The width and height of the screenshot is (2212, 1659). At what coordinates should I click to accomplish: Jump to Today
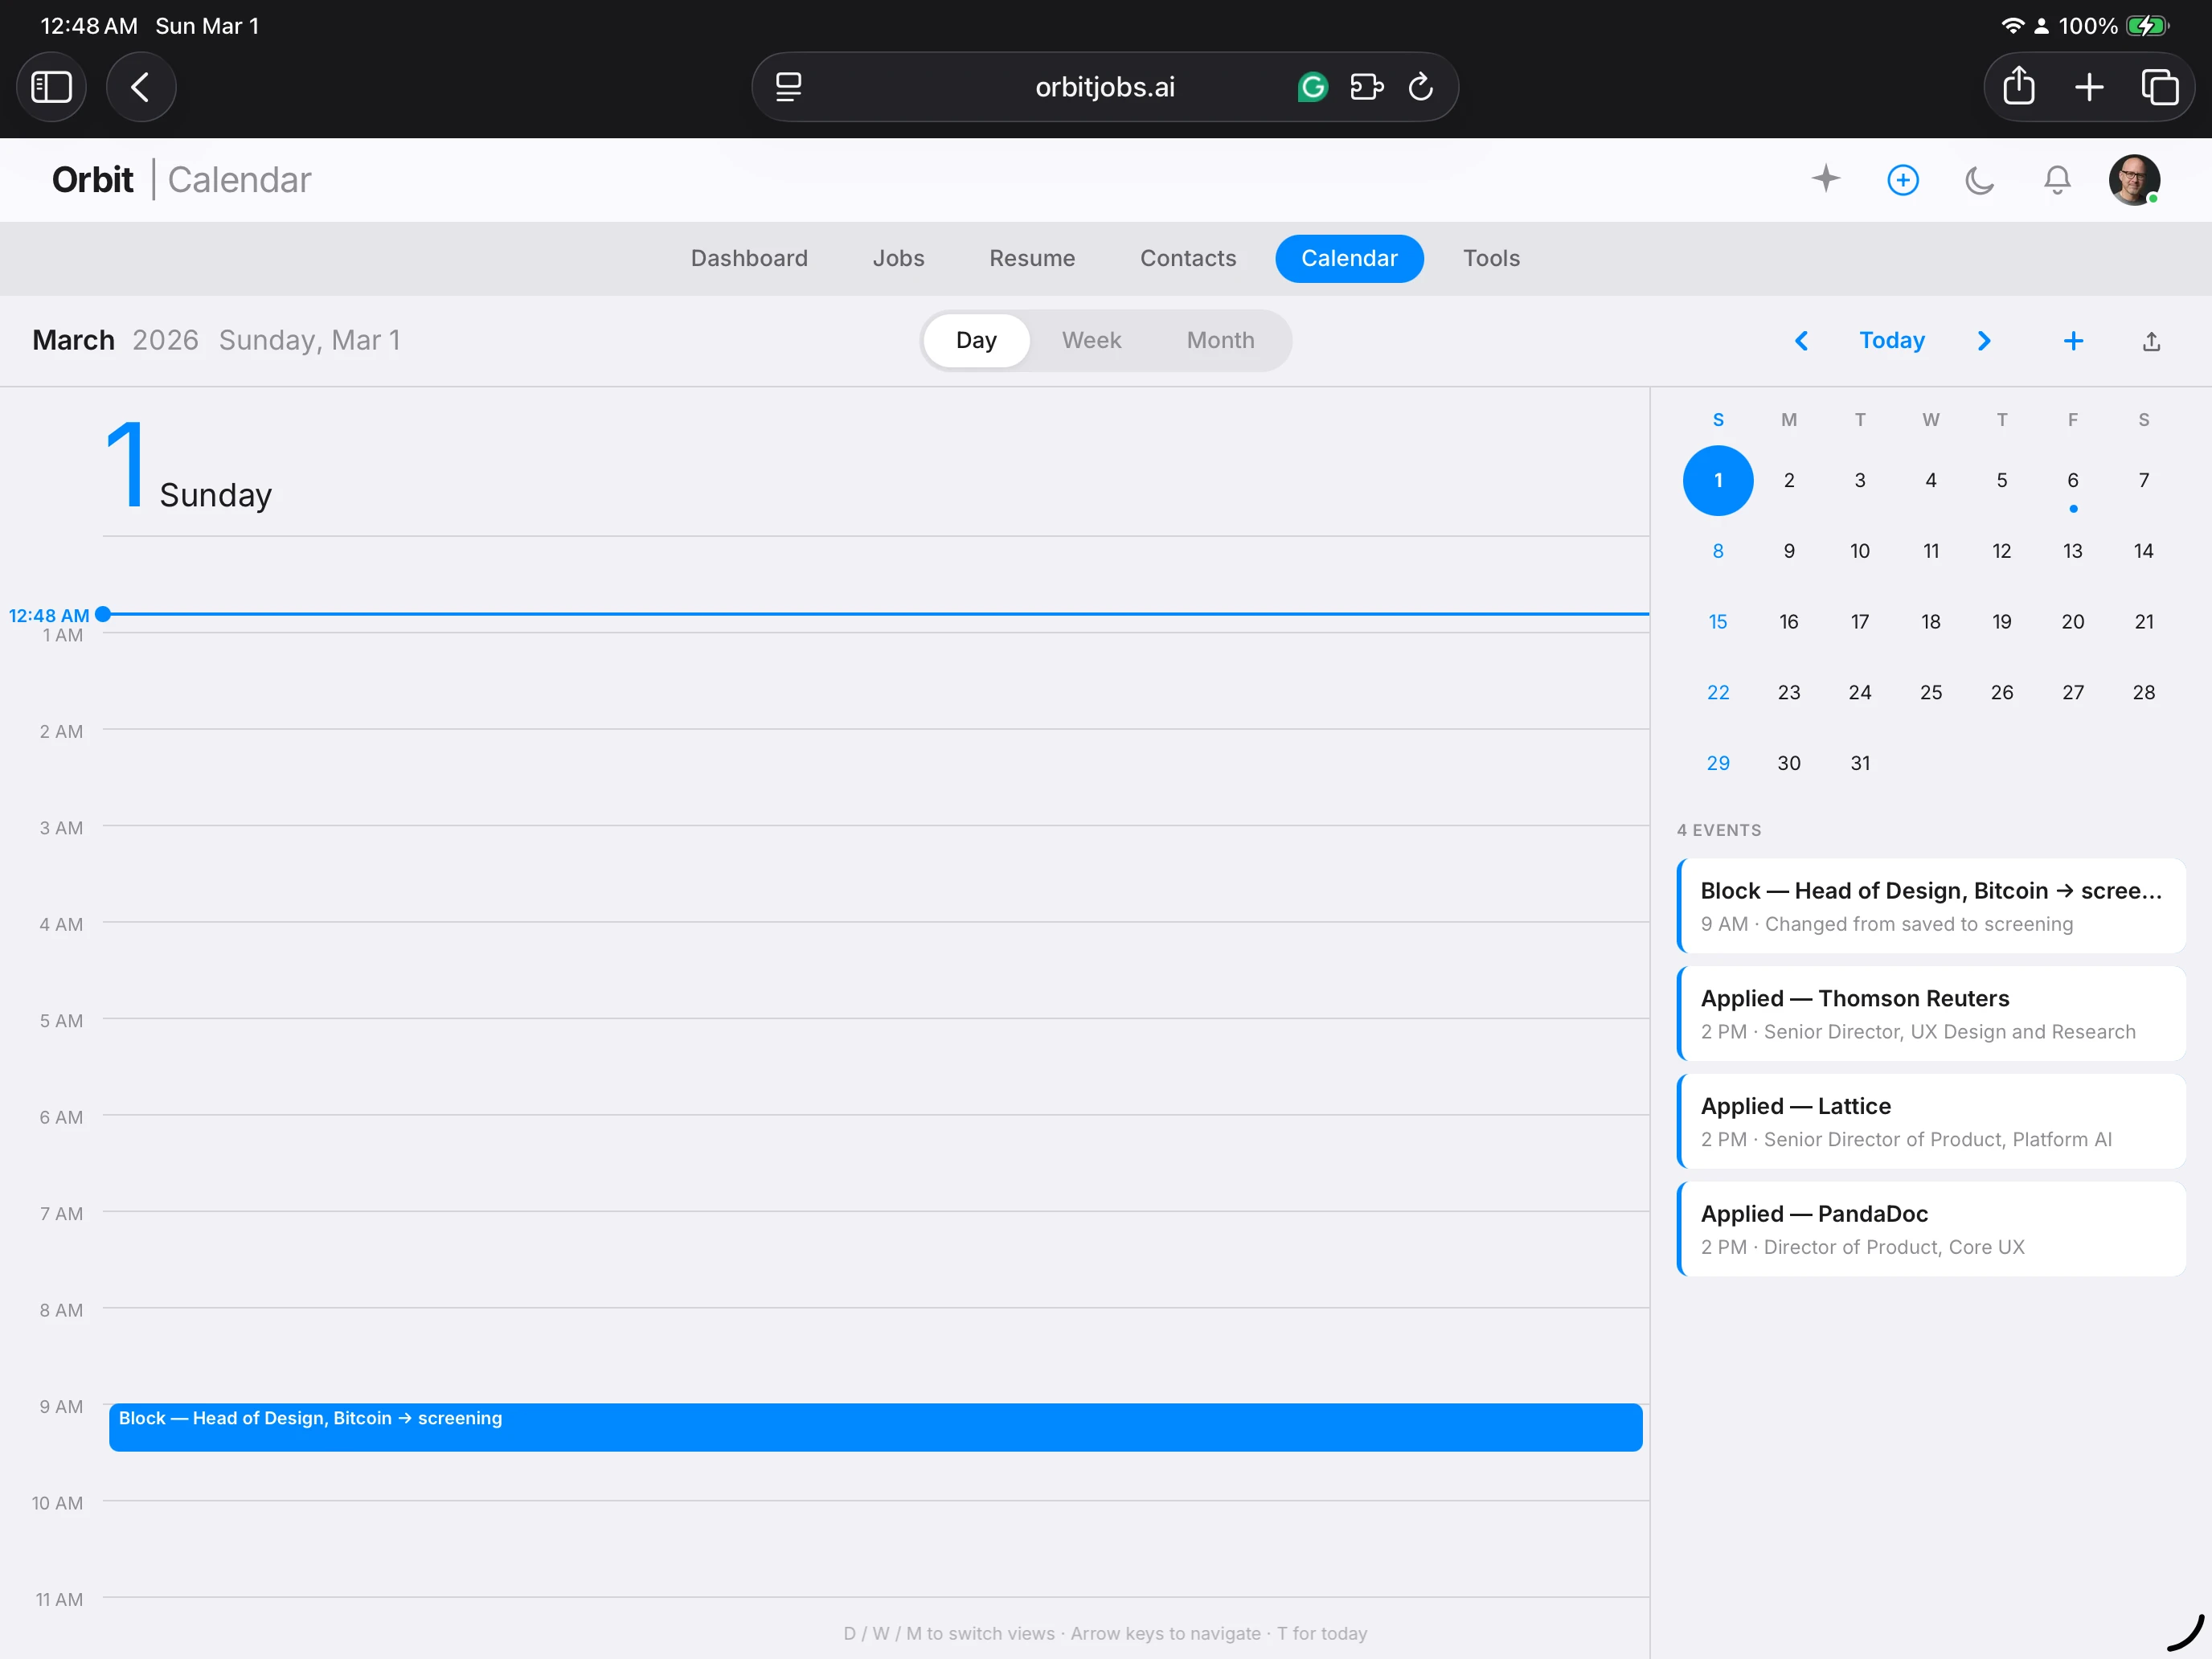coord(1891,340)
